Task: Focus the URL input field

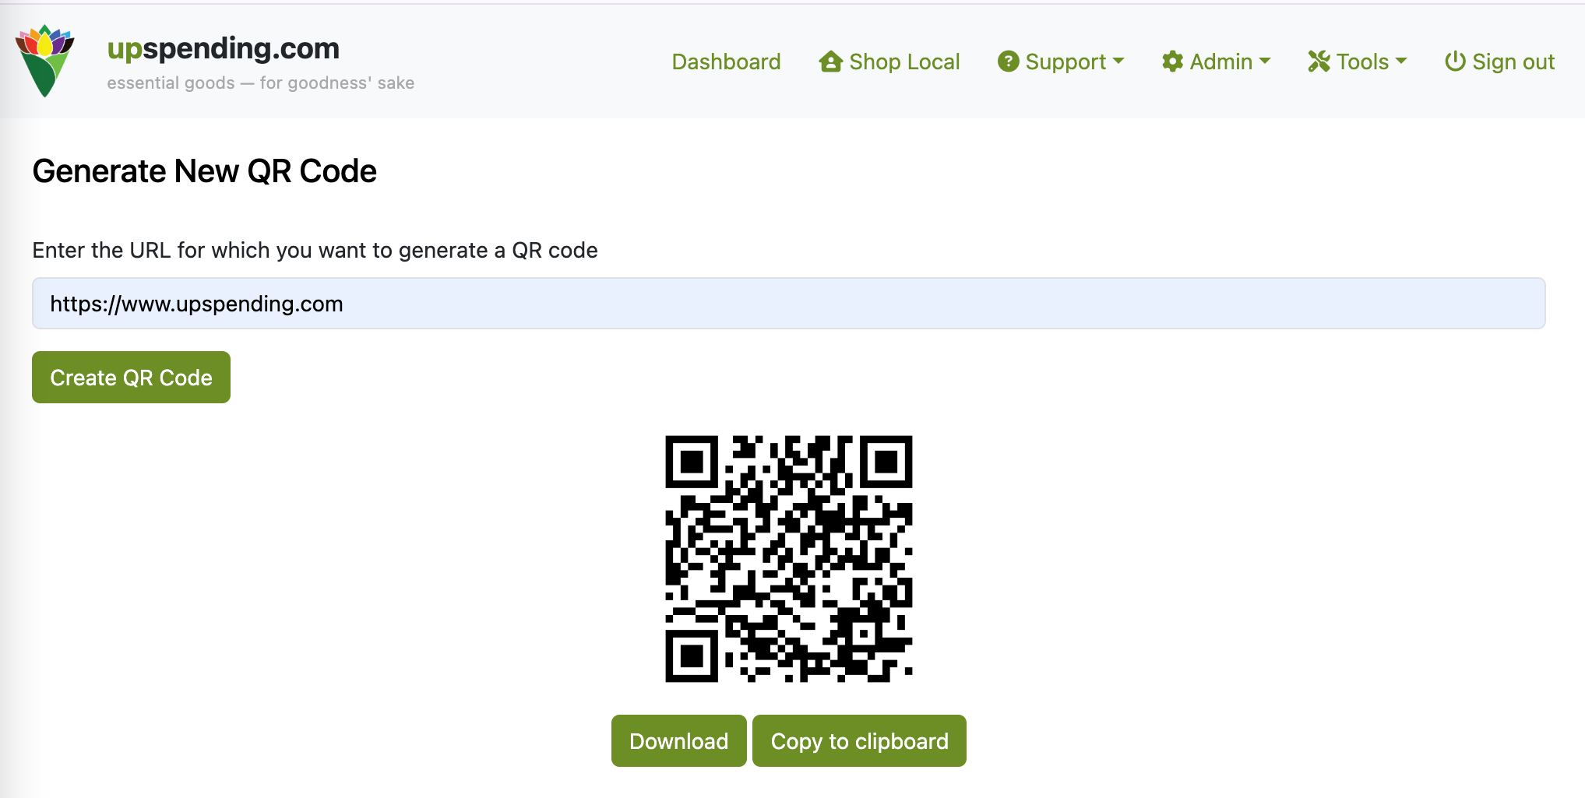Action: click(x=788, y=304)
